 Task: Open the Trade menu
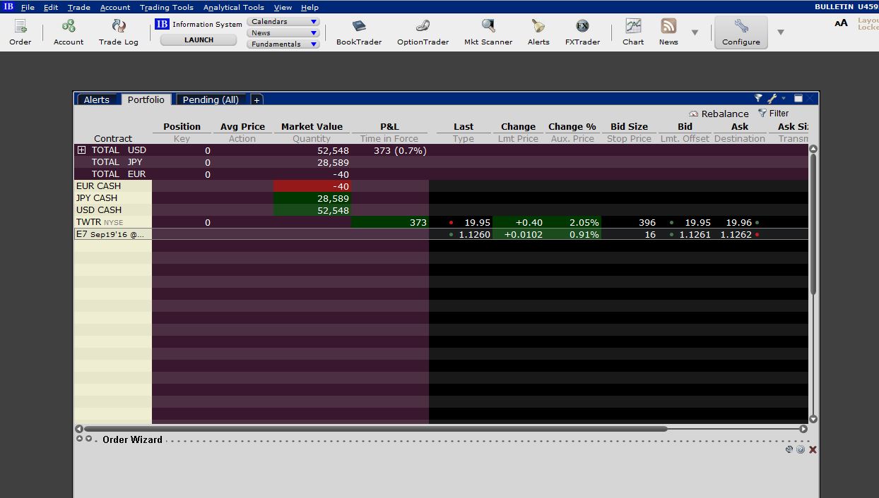tap(79, 7)
